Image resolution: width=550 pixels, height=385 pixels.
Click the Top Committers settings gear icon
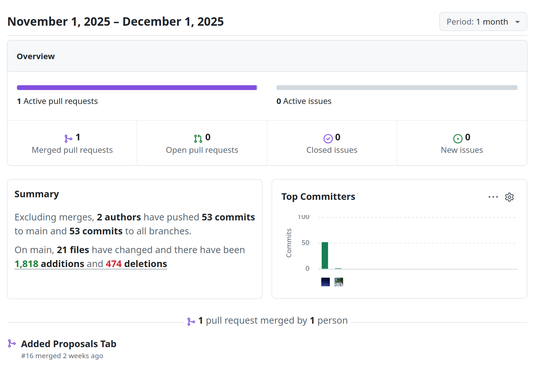tap(509, 197)
